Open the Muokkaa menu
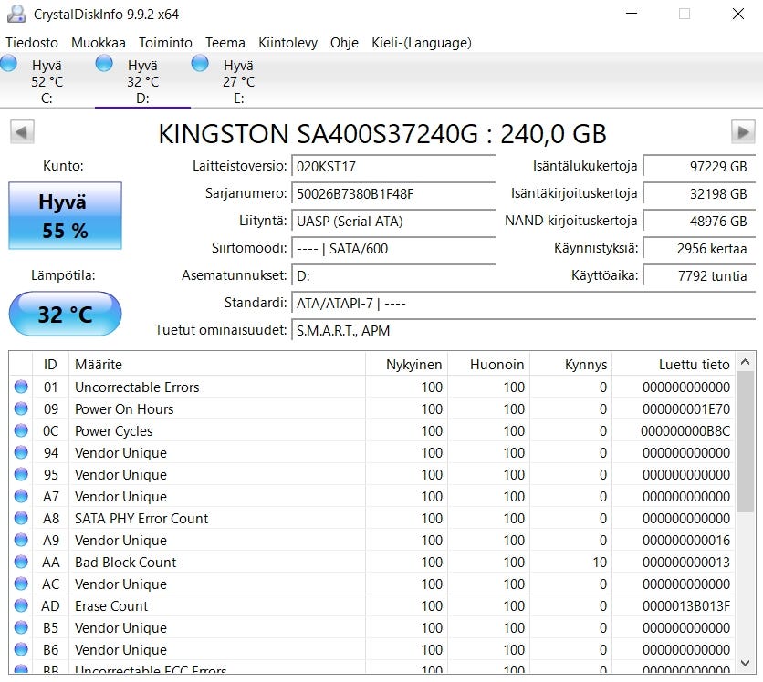Screen dimensions: 763x682 coord(99,43)
